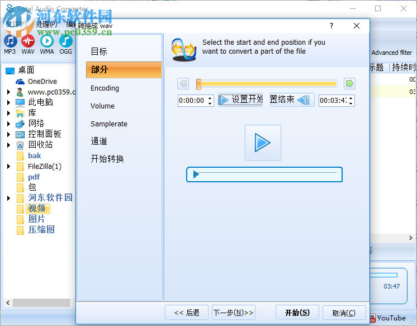This screenshot has width=417, height=326.
Task: Select the 库 library tree item
Action: [x=32, y=113]
